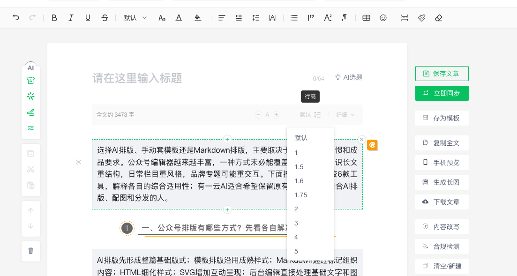Apply strikethrough formatting from the toolbar
This screenshot has width=517, height=276.
point(105,18)
